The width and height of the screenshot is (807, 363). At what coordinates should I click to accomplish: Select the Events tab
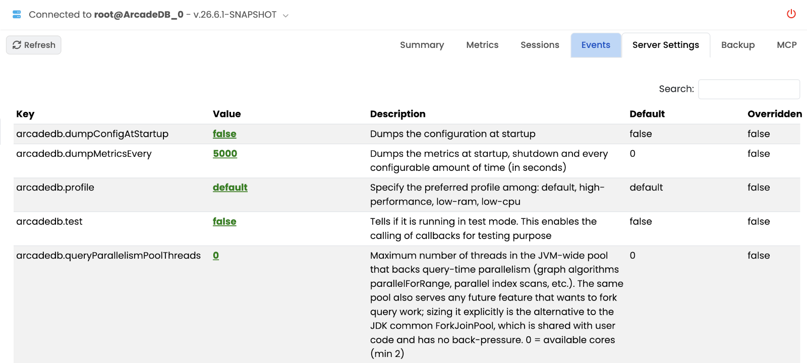596,45
